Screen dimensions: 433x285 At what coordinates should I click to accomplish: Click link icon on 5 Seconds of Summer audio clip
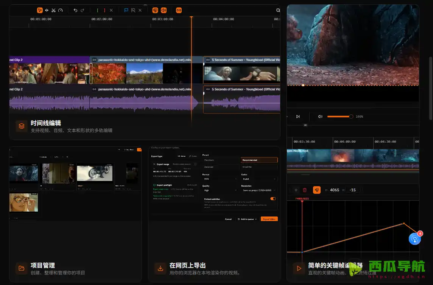pyautogui.click(x=208, y=89)
